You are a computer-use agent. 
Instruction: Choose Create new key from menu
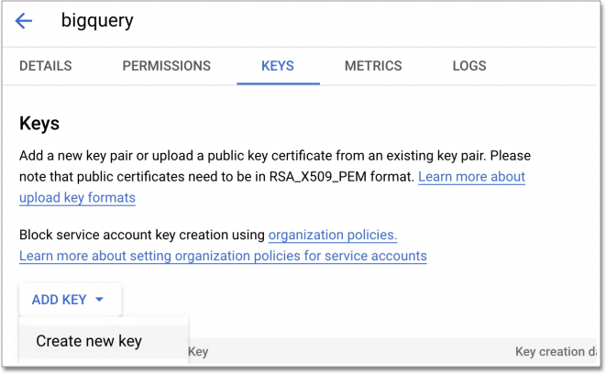coord(89,341)
